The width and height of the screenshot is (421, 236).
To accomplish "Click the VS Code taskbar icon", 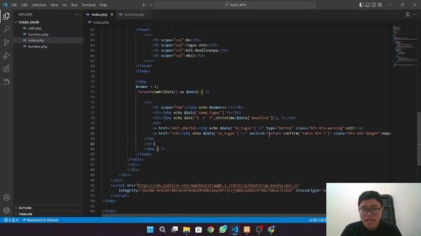I will pyautogui.click(x=235, y=229).
